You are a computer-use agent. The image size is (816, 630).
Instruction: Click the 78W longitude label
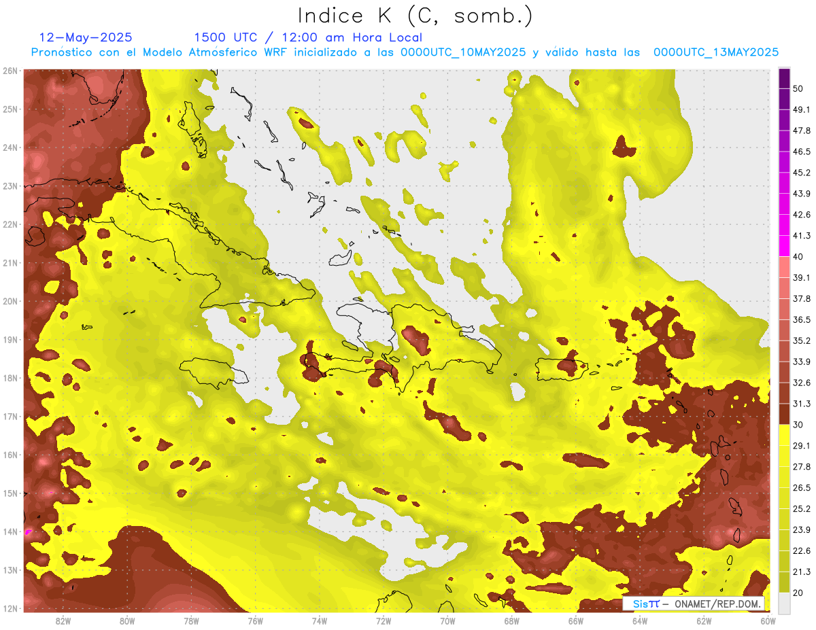click(191, 620)
